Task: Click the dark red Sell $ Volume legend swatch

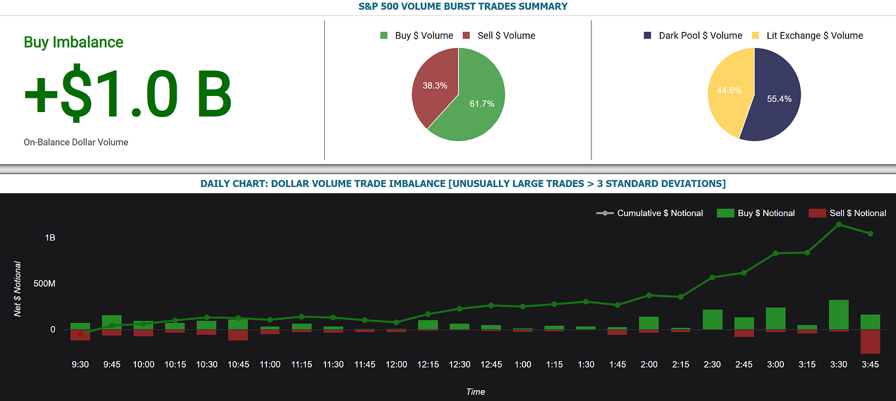Action: tap(466, 36)
